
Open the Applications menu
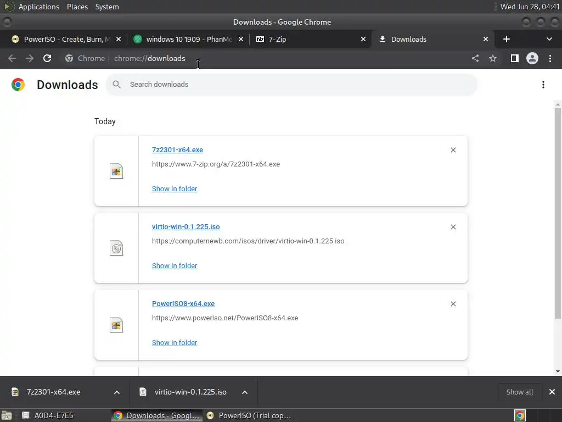(x=39, y=7)
